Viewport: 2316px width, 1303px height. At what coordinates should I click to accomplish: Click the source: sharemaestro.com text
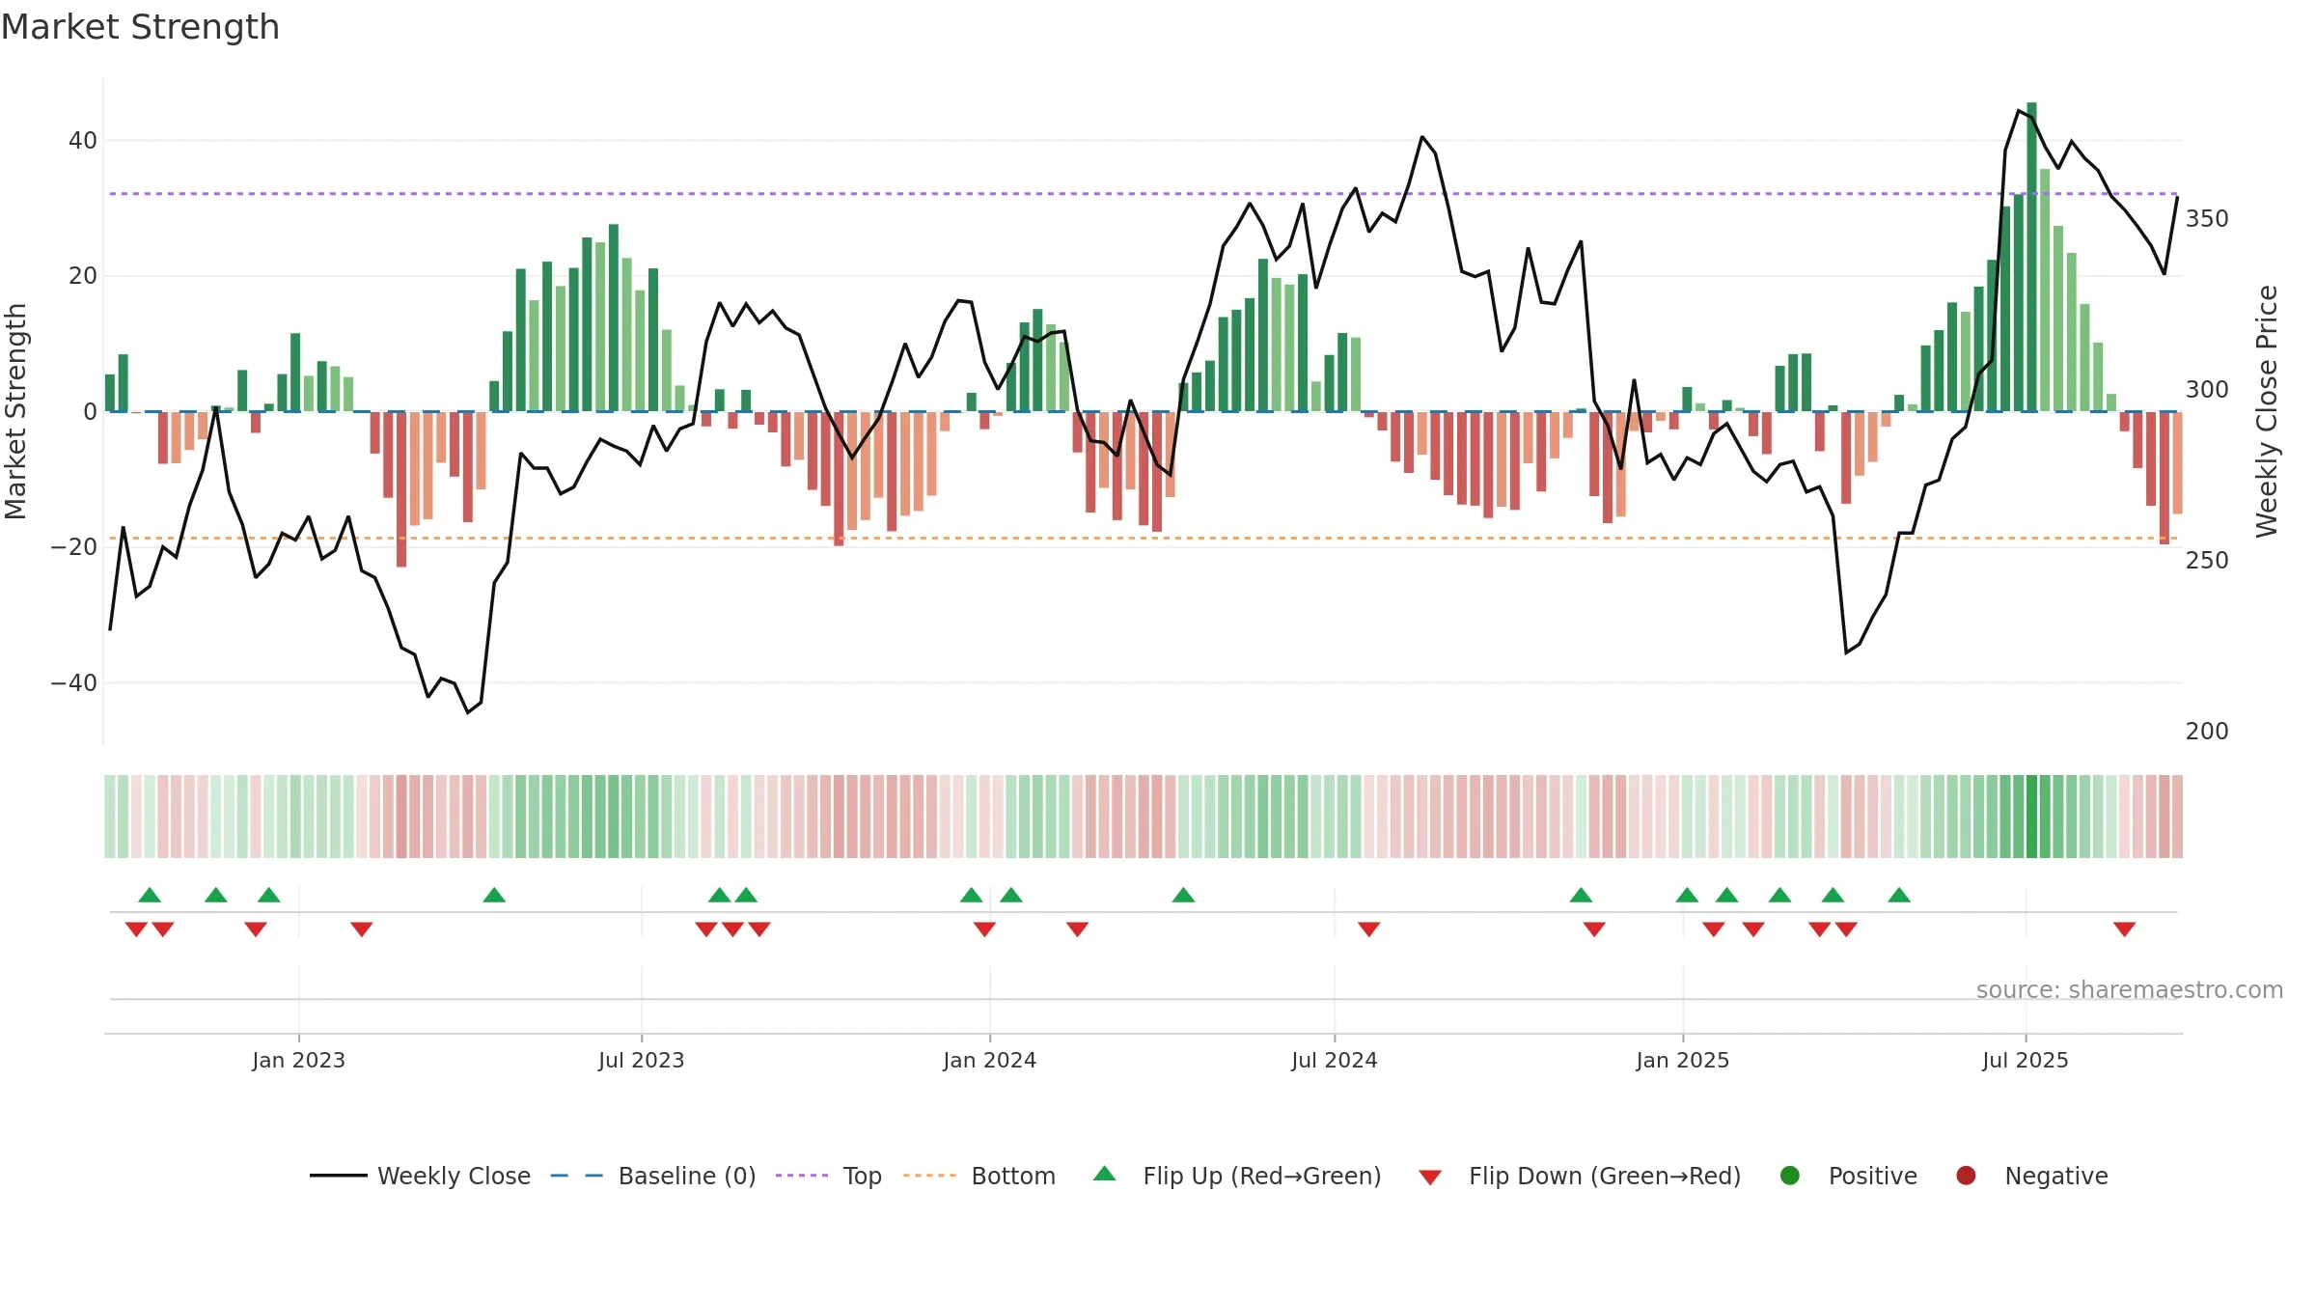coord(2130,989)
